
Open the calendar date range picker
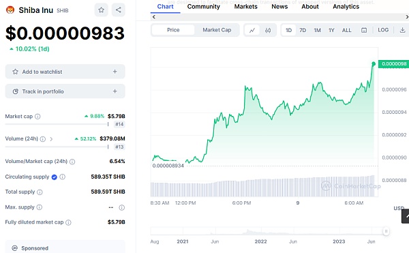364,30
